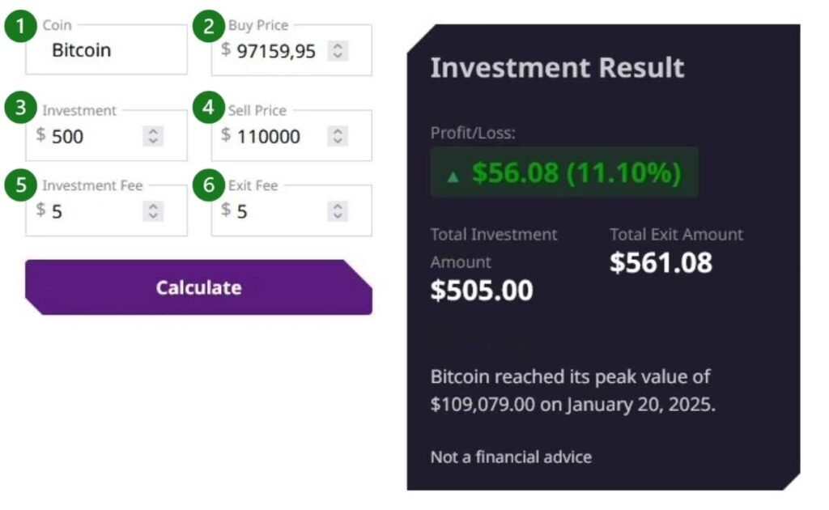Image resolution: width=829 pixels, height=510 pixels.
Task: Click the Buy Price spinner arrows
Action: 338,51
